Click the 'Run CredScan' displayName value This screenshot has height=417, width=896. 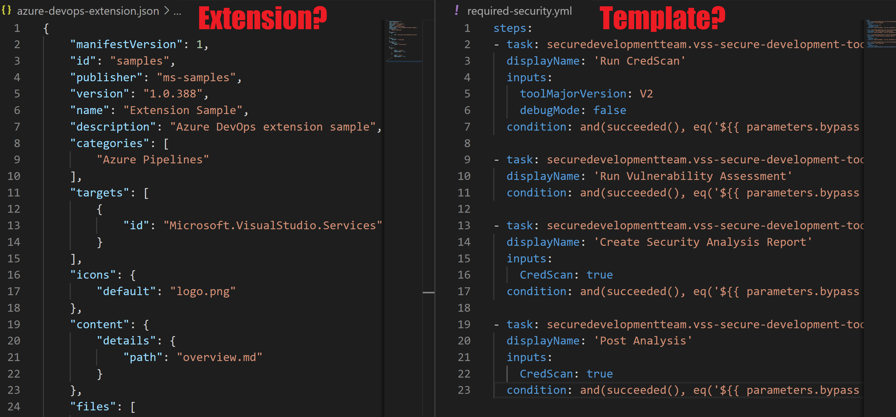(x=639, y=61)
